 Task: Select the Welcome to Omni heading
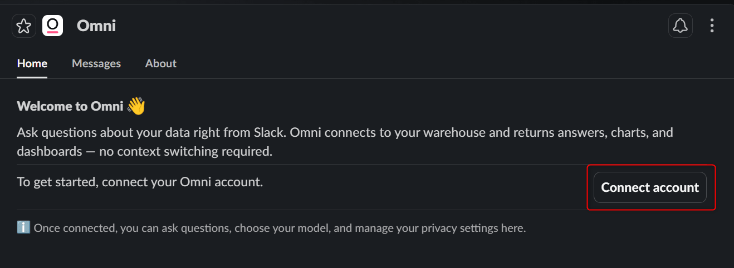click(70, 106)
